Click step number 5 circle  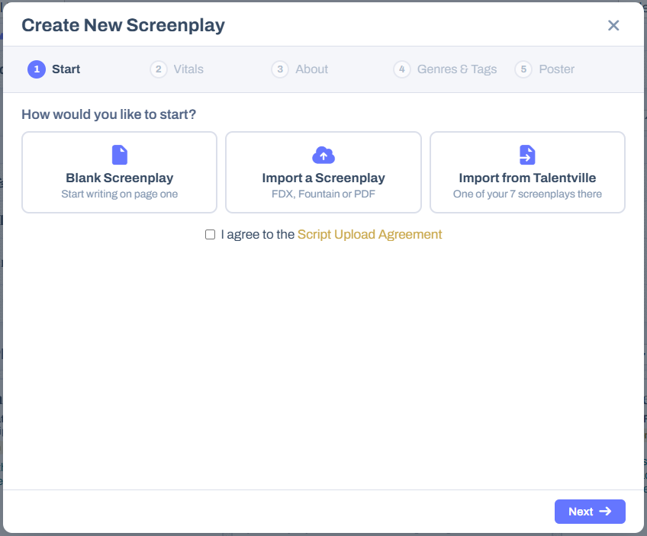pyautogui.click(x=523, y=69)
